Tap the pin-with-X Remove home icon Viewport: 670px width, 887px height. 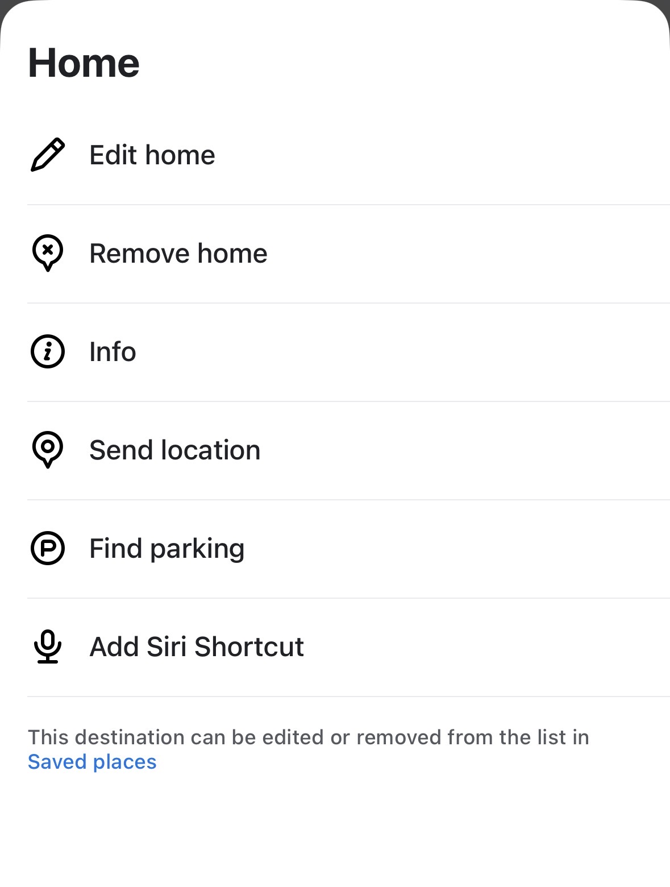48,253
